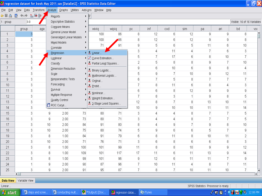Click the Print toolbar icon

[10, 16]
